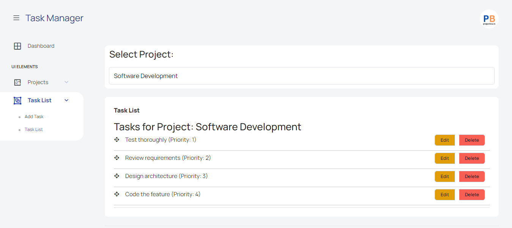Click the drag handle for Code the feature

(x=117, y=194)
